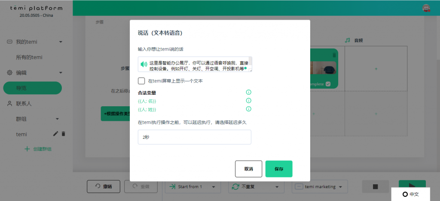Click the speaker icon in the speech text box

coord(144,65)
